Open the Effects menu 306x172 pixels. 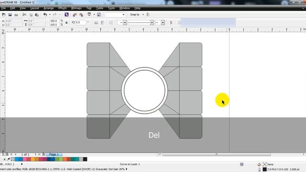[x=62, y=8]
